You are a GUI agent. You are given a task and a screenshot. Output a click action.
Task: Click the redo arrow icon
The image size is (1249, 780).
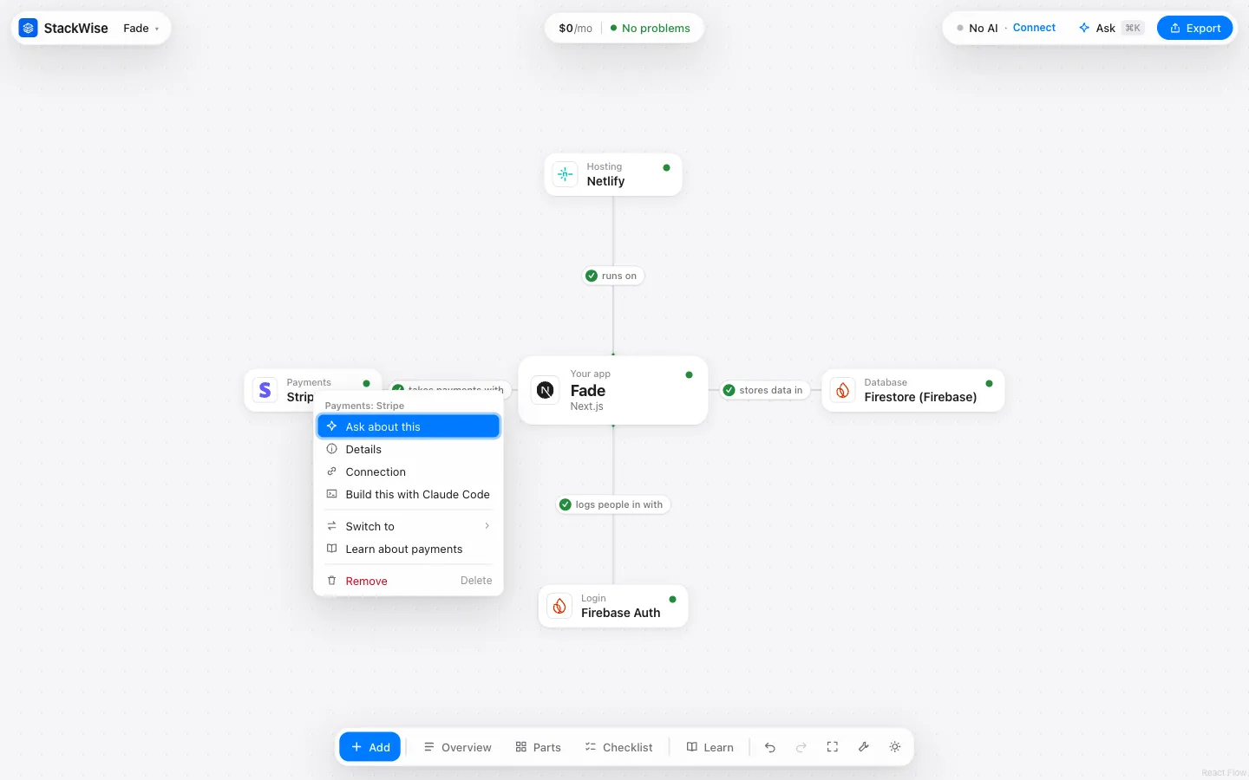(x=801, y=747)
